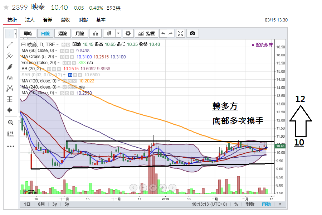Switch to the 基本 tab
Image resolution: width=322 pixels, height=215 pixels.
click(101, 20)
